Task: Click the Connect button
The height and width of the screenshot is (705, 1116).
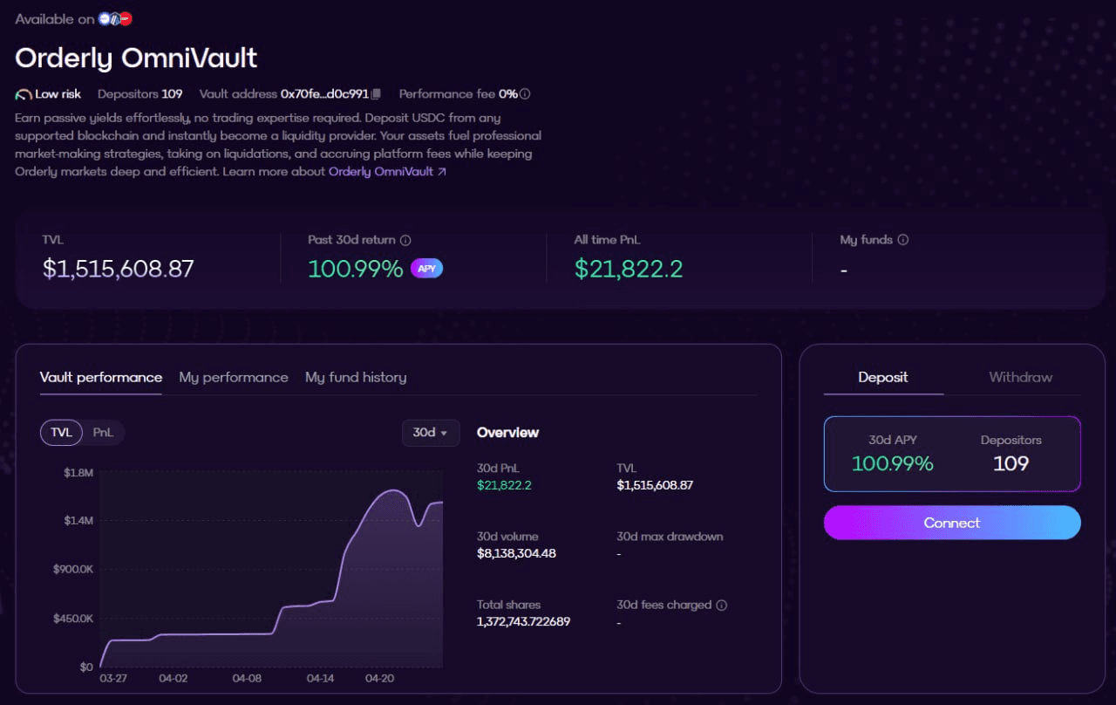Action: [x=952, y=523]
